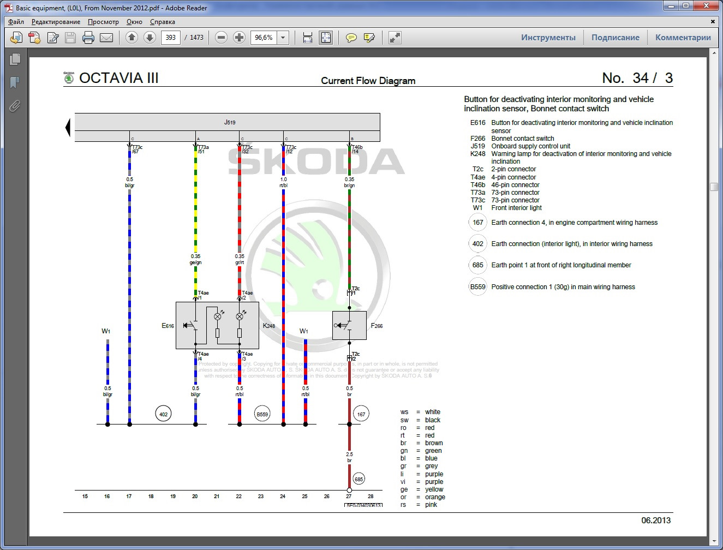This screenshot has width=723, height=550.
Task: Click the Current Flow Diagram title
Action: (x=368, y=81)
